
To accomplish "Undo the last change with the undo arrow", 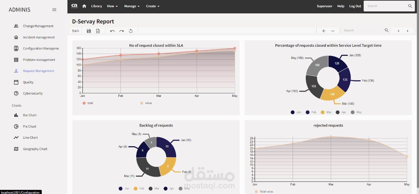I will click(112, 30).
